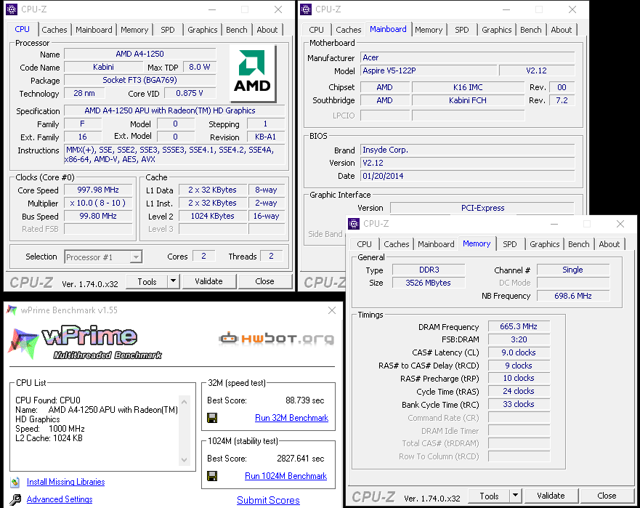
Task: Click the Level 2 cache value 1024 KBytes
Action: (213, 216)
